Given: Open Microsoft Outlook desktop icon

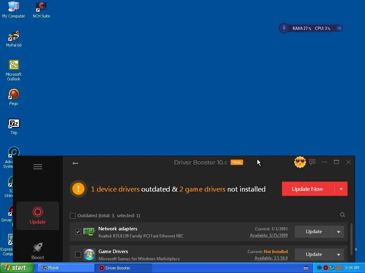Looking at the screenshot, I should tap(14, 70).
